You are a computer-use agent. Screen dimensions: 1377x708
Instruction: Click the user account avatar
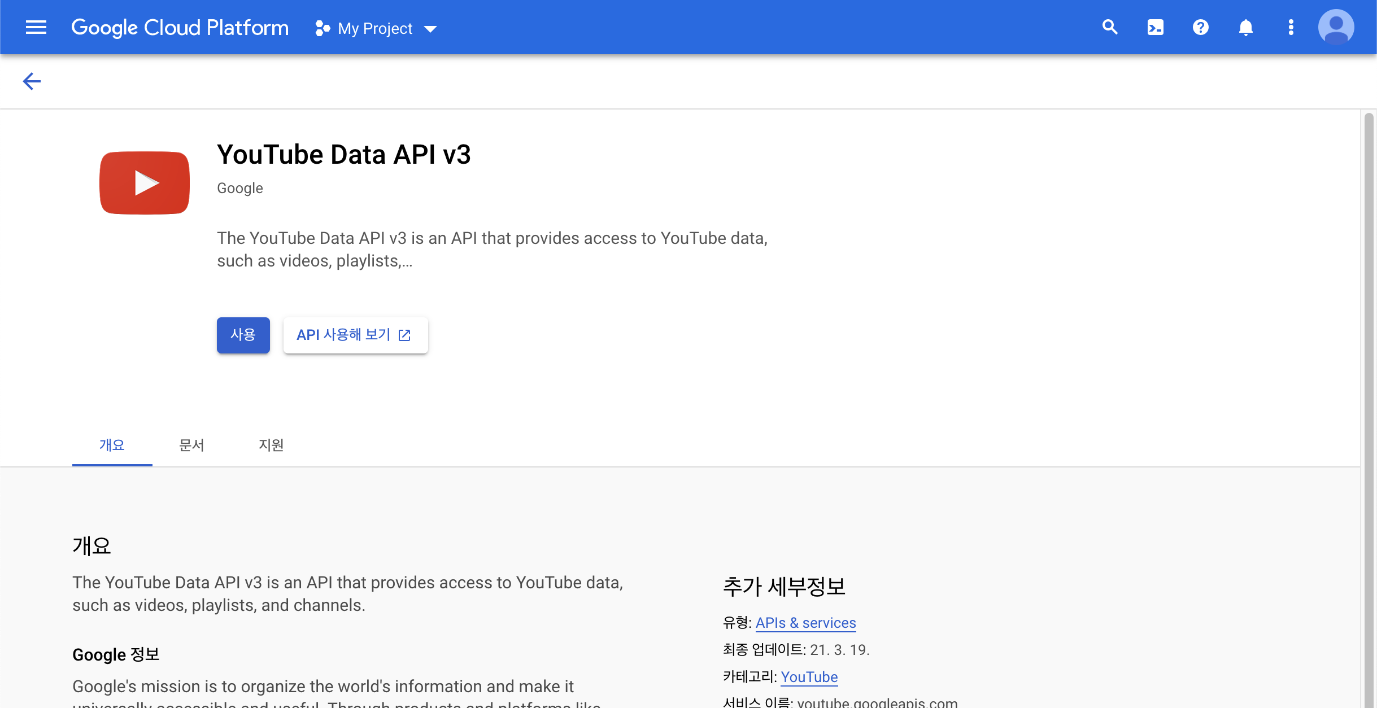tap(1336, 27)
